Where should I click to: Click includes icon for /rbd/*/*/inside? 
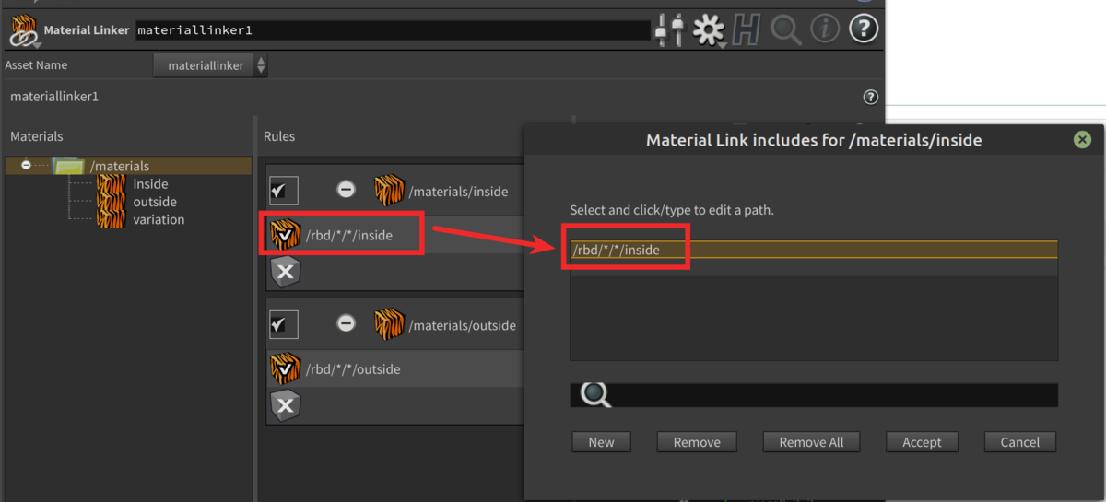(285, 236)
